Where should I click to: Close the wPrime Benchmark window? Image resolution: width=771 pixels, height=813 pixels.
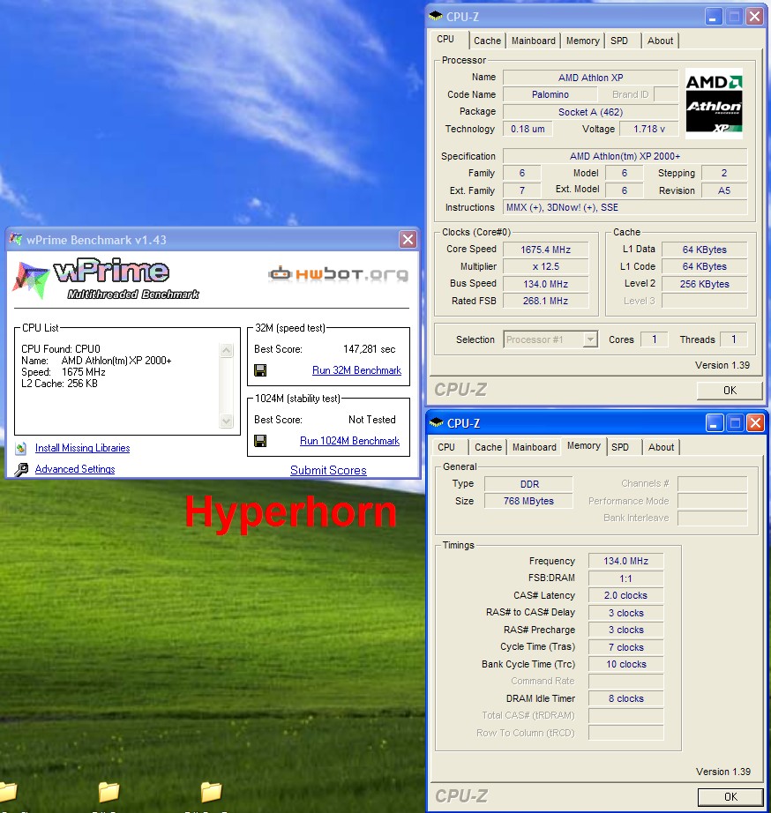408,240
